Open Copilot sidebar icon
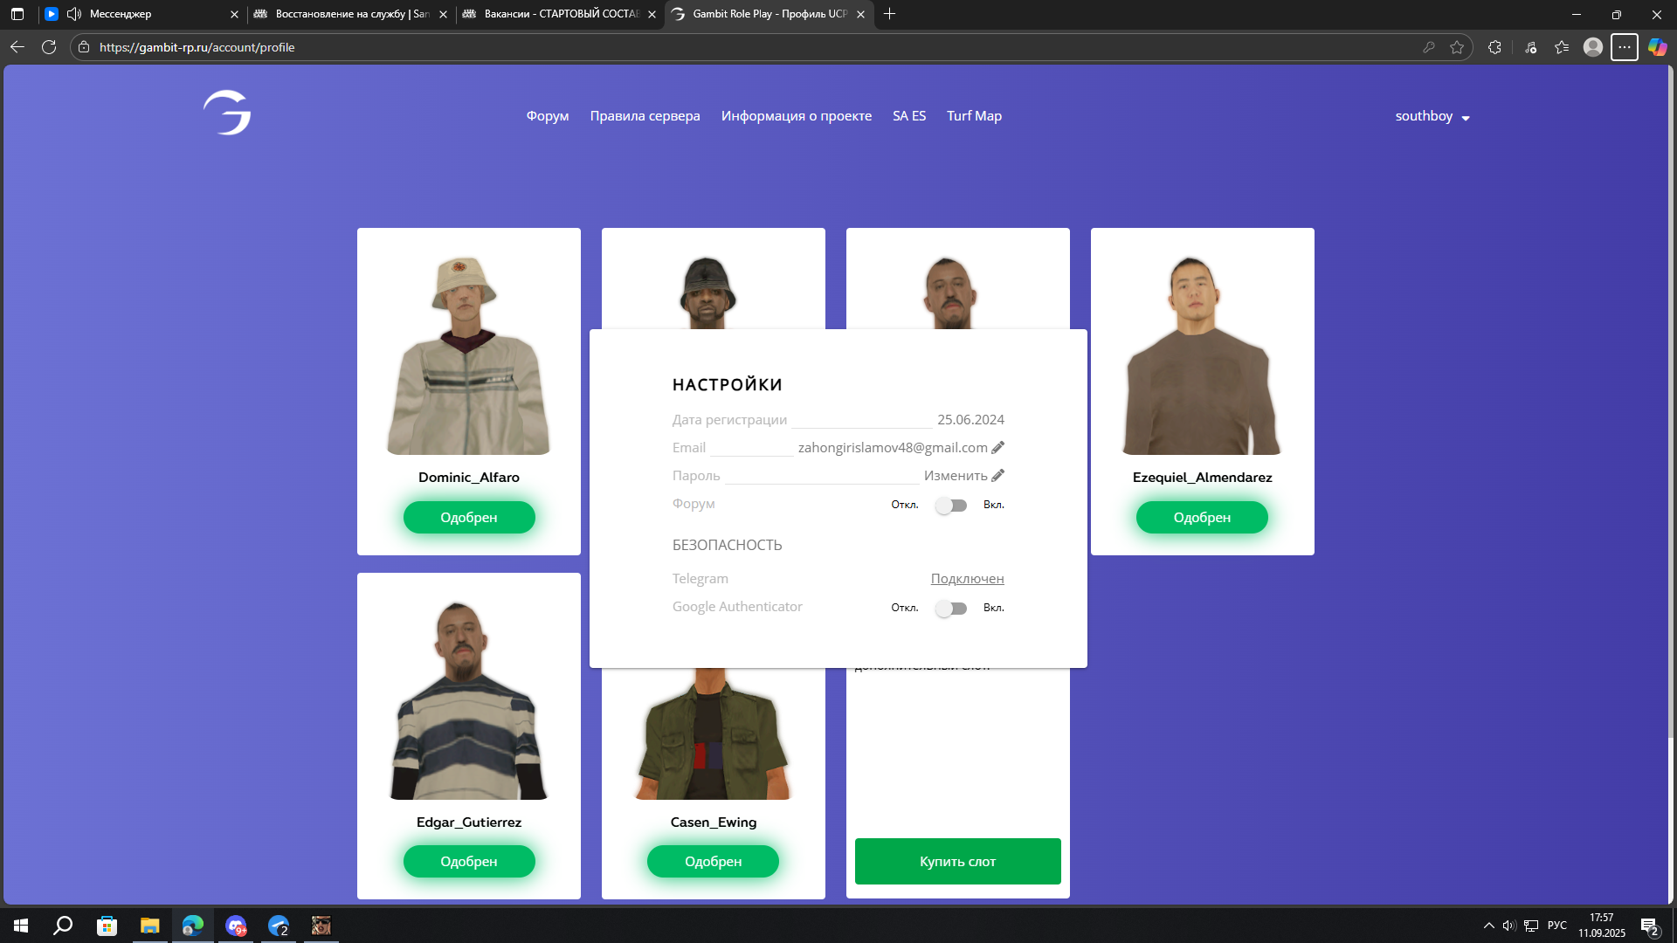1677x943 pixels. (x=1657, y=47)
